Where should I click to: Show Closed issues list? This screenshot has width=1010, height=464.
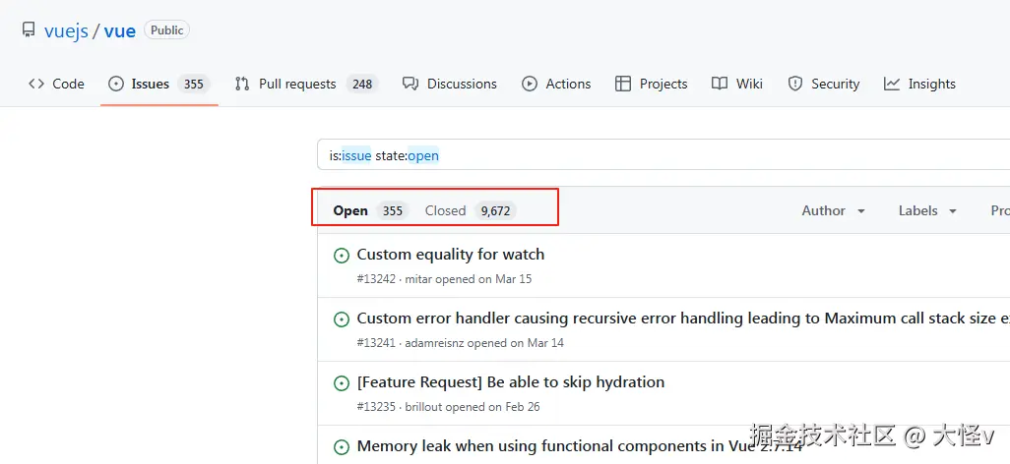point(445,210)
